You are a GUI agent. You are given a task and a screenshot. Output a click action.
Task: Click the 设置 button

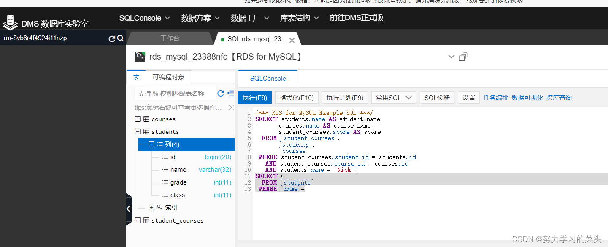tap(469, 98)
